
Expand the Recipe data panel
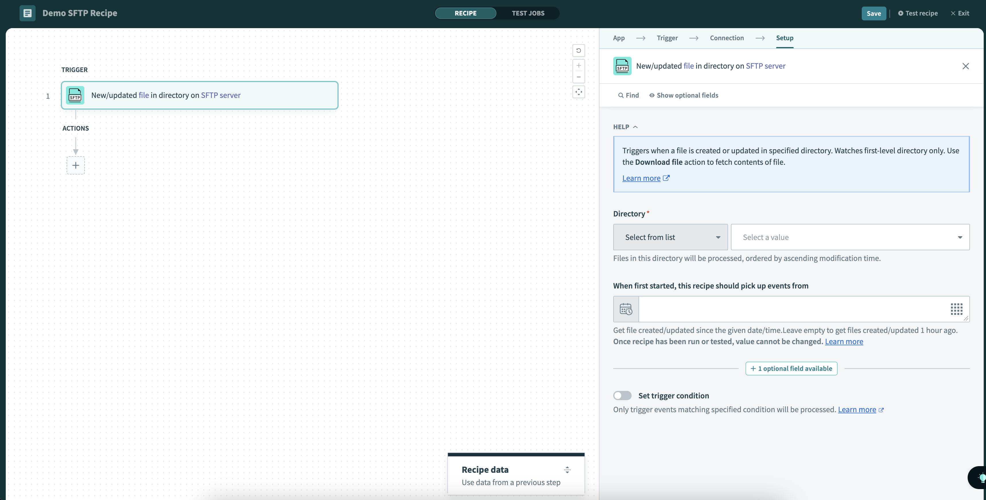tap(567, 470)
